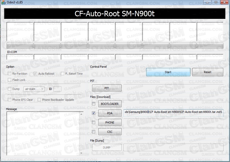Click the Message scrollbar up arrow
The image size is (230, 162).
coord(81,114)
